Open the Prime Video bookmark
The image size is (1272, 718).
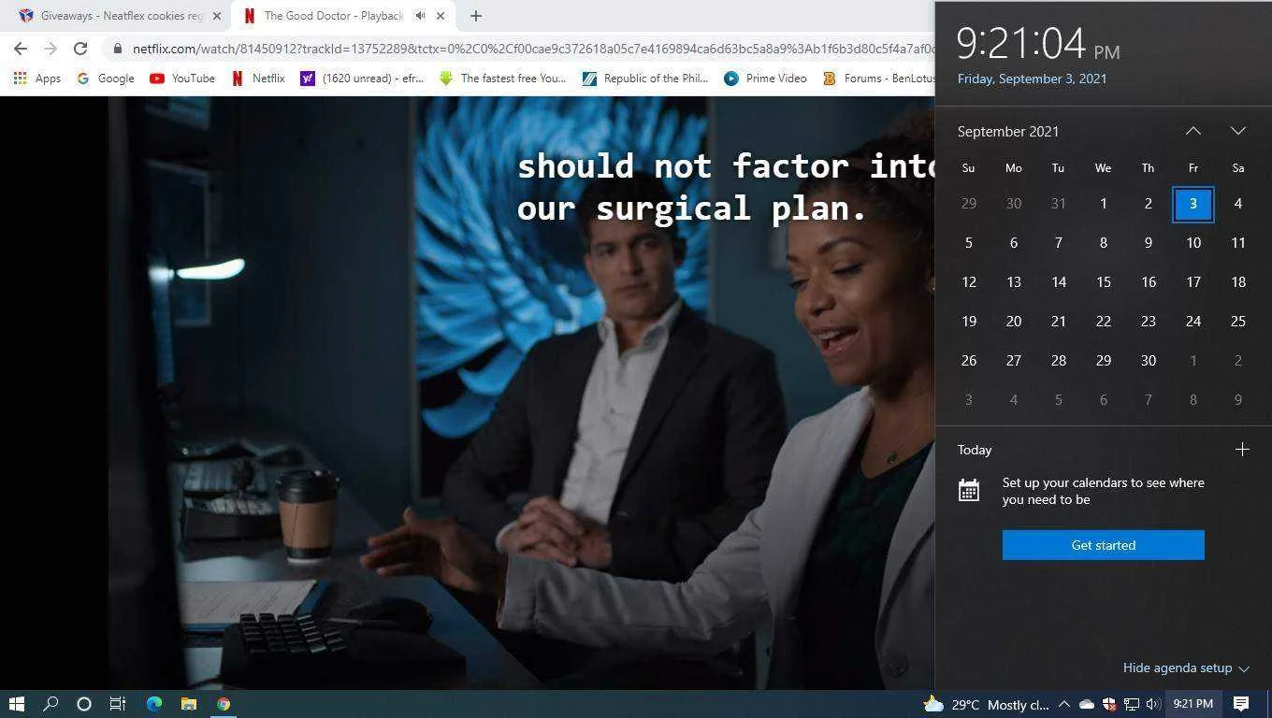point(765,79)
